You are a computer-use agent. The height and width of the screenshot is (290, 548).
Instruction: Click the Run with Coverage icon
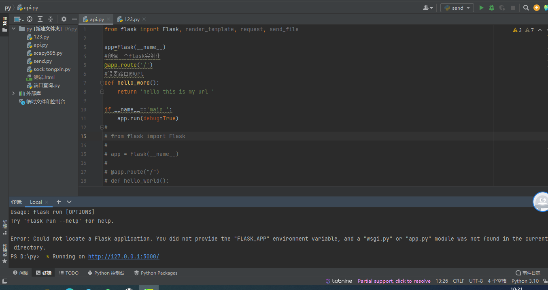point(502,8)
